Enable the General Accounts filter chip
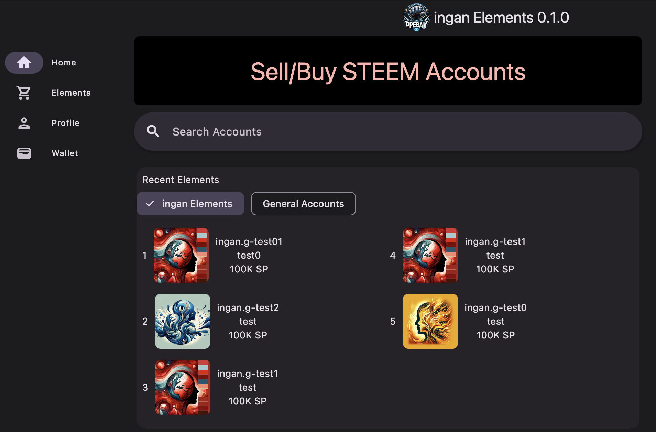The width and height of the screenshot is (656, 432). [x=303, y=204]
